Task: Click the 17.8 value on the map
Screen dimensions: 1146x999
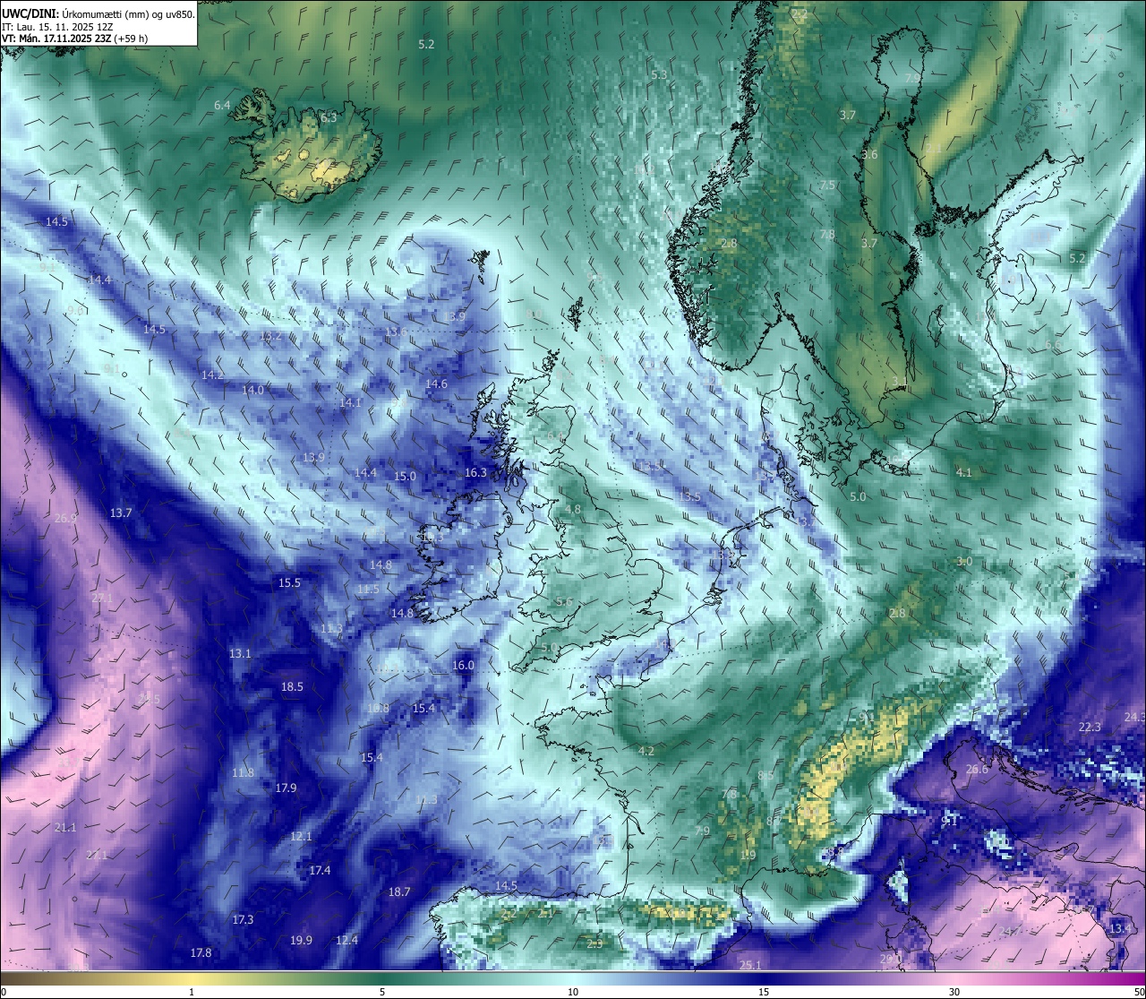Action: click(x=201, y=953)
